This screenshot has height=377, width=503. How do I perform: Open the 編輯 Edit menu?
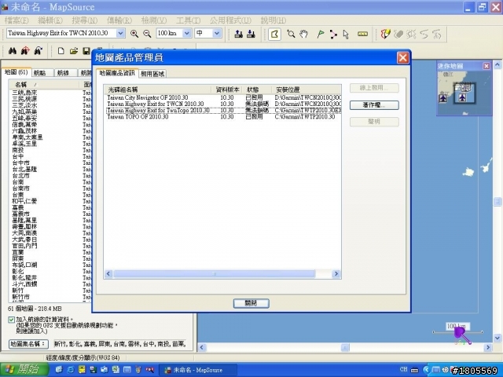[x=50, y=20]
